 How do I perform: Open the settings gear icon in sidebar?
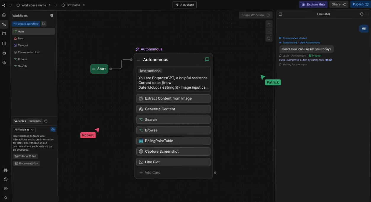6,188
